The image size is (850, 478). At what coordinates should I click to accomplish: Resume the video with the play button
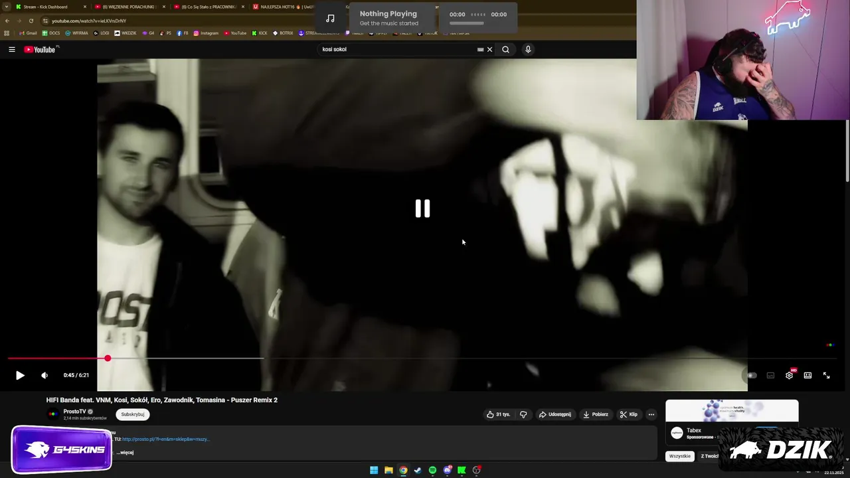coord(20,375)
